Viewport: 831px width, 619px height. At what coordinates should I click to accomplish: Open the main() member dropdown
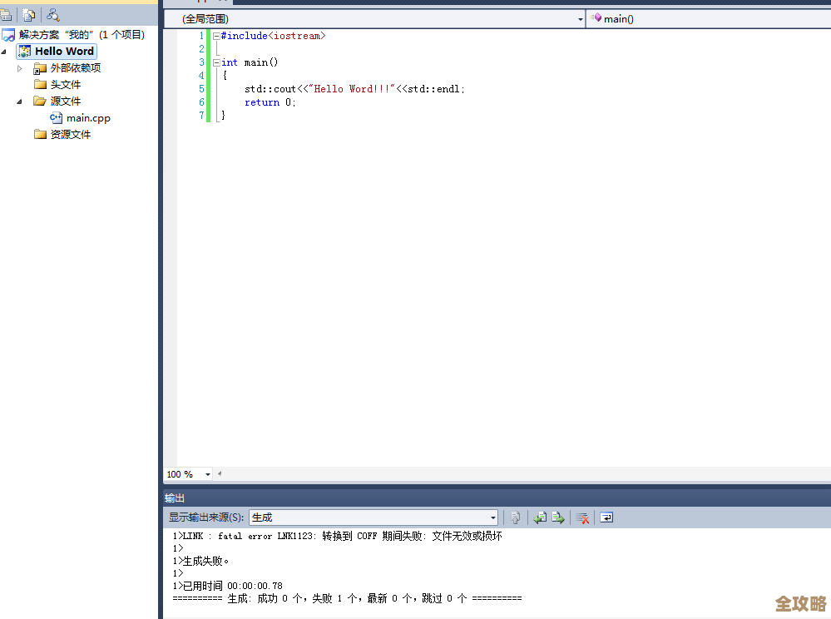(707, 18)
